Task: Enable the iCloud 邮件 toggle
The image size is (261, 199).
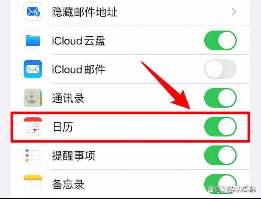Action: click(x=221, y=69)
